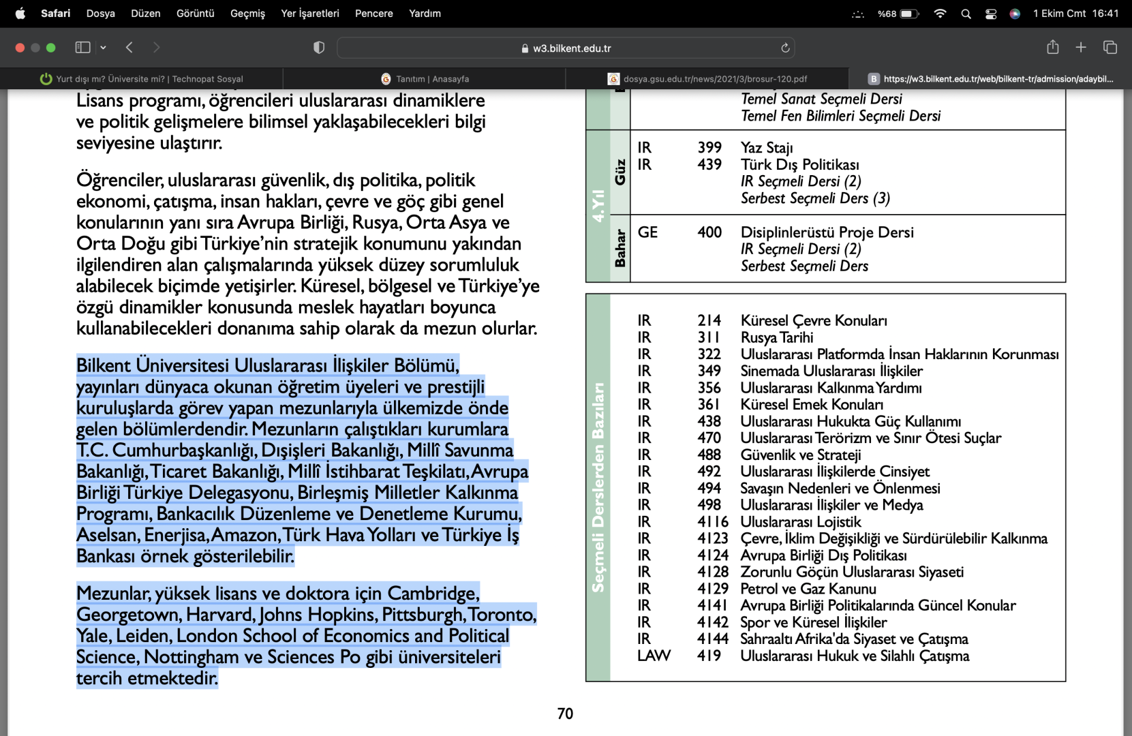Click the lock icon in address bar

(x=525, y=48)
